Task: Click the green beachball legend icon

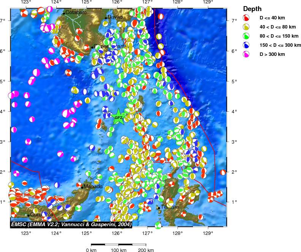Action: point(246,36)
